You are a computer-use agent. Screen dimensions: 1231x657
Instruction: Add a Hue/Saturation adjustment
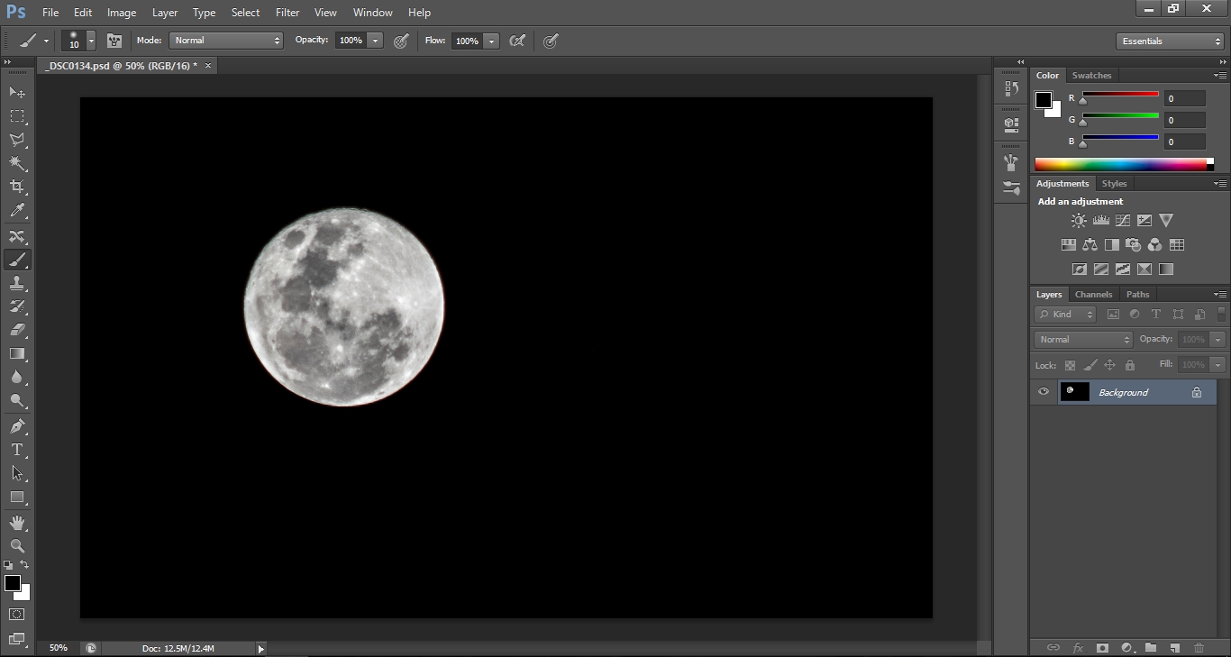coord(1068,244)
